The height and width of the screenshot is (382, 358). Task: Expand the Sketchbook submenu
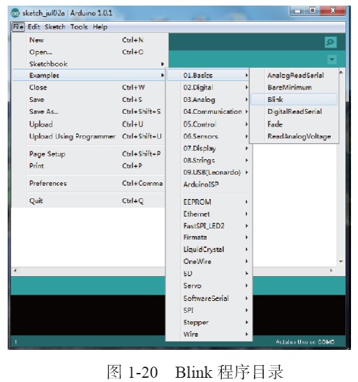tap(89, 64)
